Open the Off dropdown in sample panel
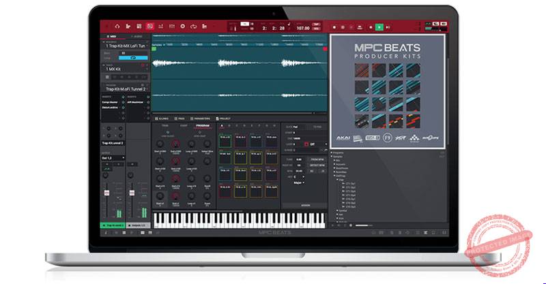This screenshot has width=546, height=284. click(x=318, y=144)
